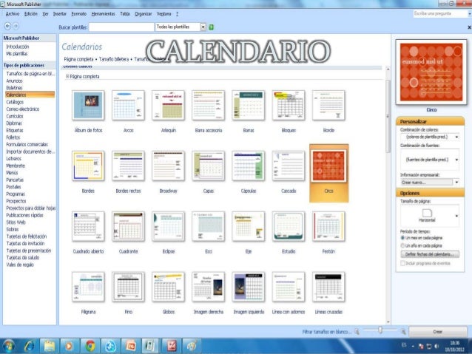The width and height of the screenshot is (472, 354).
Task: Check Incluir programa de eventos box
Action: (x=402, y=263)
